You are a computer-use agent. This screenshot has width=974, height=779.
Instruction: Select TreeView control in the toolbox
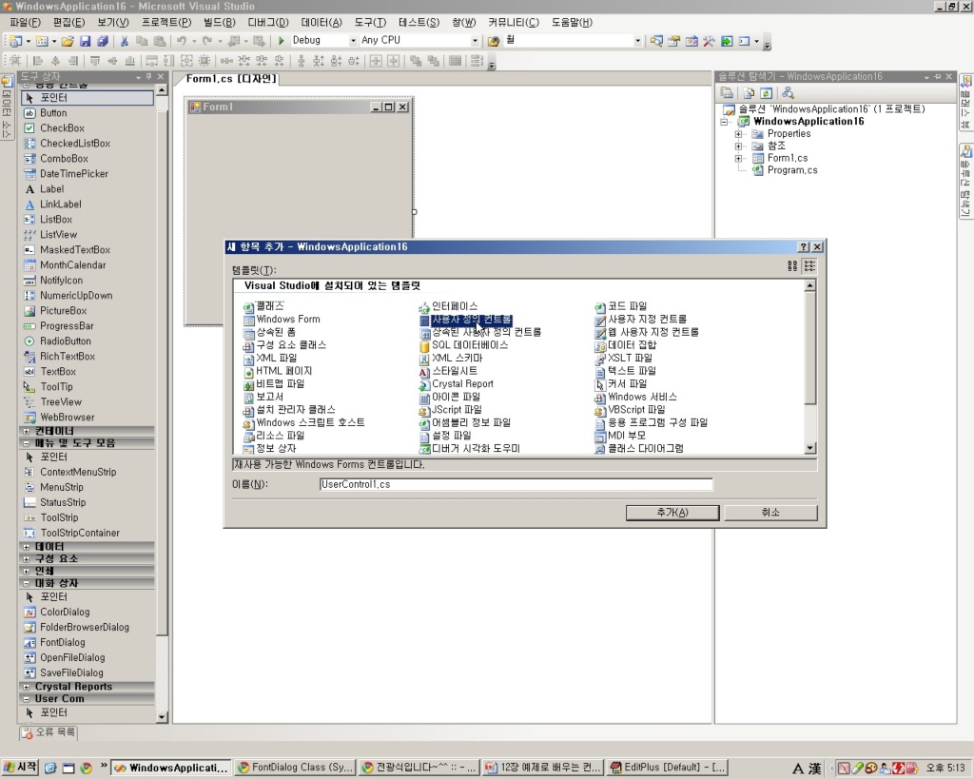point(61,402)
